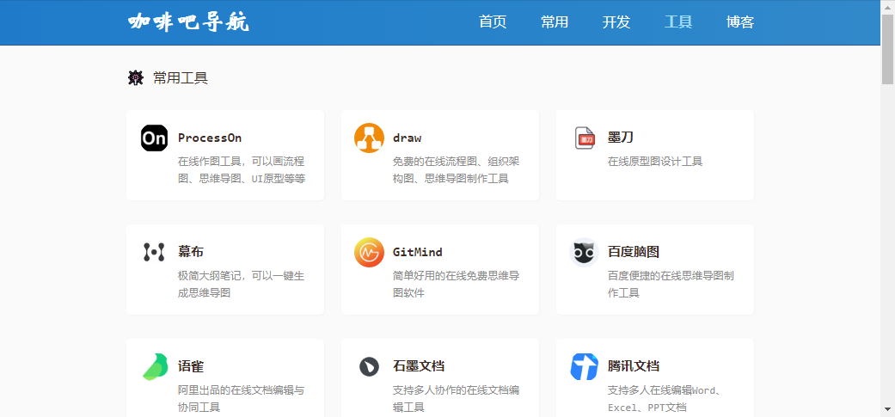Click the 石墨文档 dark round icon
Viewport: 895px width, 417px height.
click(x=370, y=366)
